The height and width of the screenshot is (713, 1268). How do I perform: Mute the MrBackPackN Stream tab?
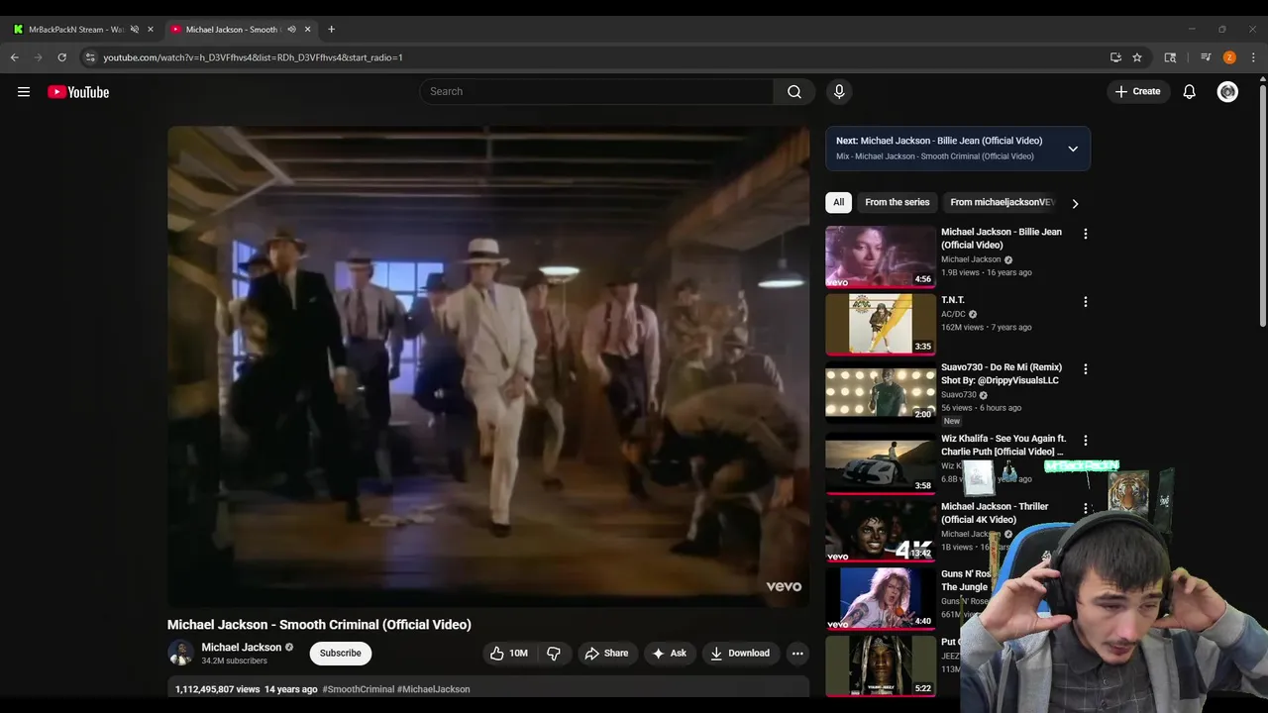point(135,29)
